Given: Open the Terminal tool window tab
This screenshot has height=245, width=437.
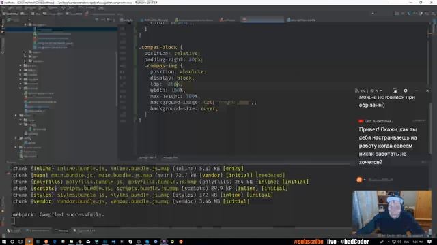Looking at the screenshot, I should [61, 231].
